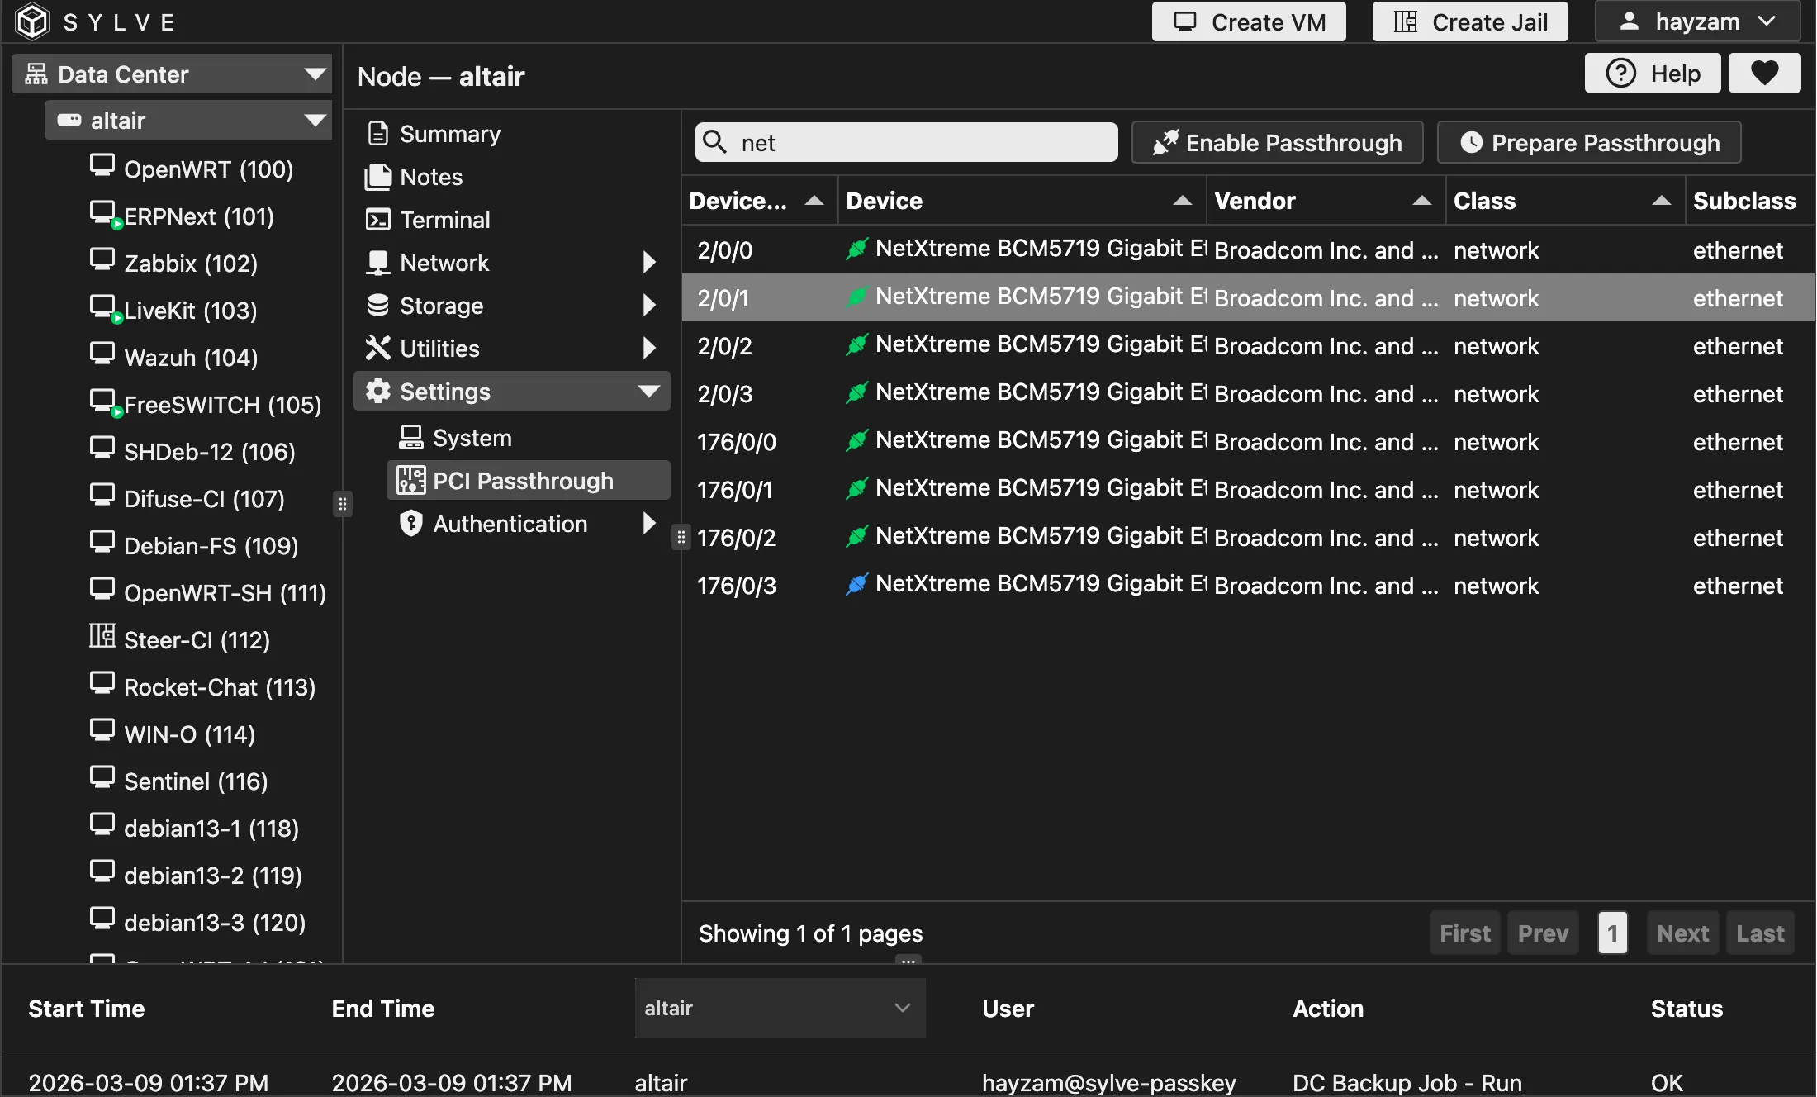Select the ERPNext (101) VM in tree
The height and width of the screenshot is (1097, 1817).
click(x=198, y=216)
